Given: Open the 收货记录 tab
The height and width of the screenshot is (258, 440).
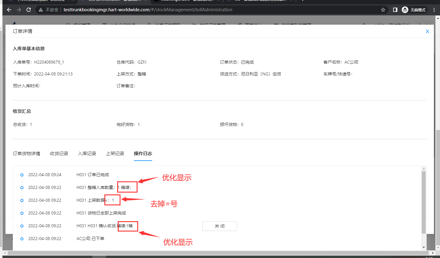Looking at the screenshot, I should point(59,154).
